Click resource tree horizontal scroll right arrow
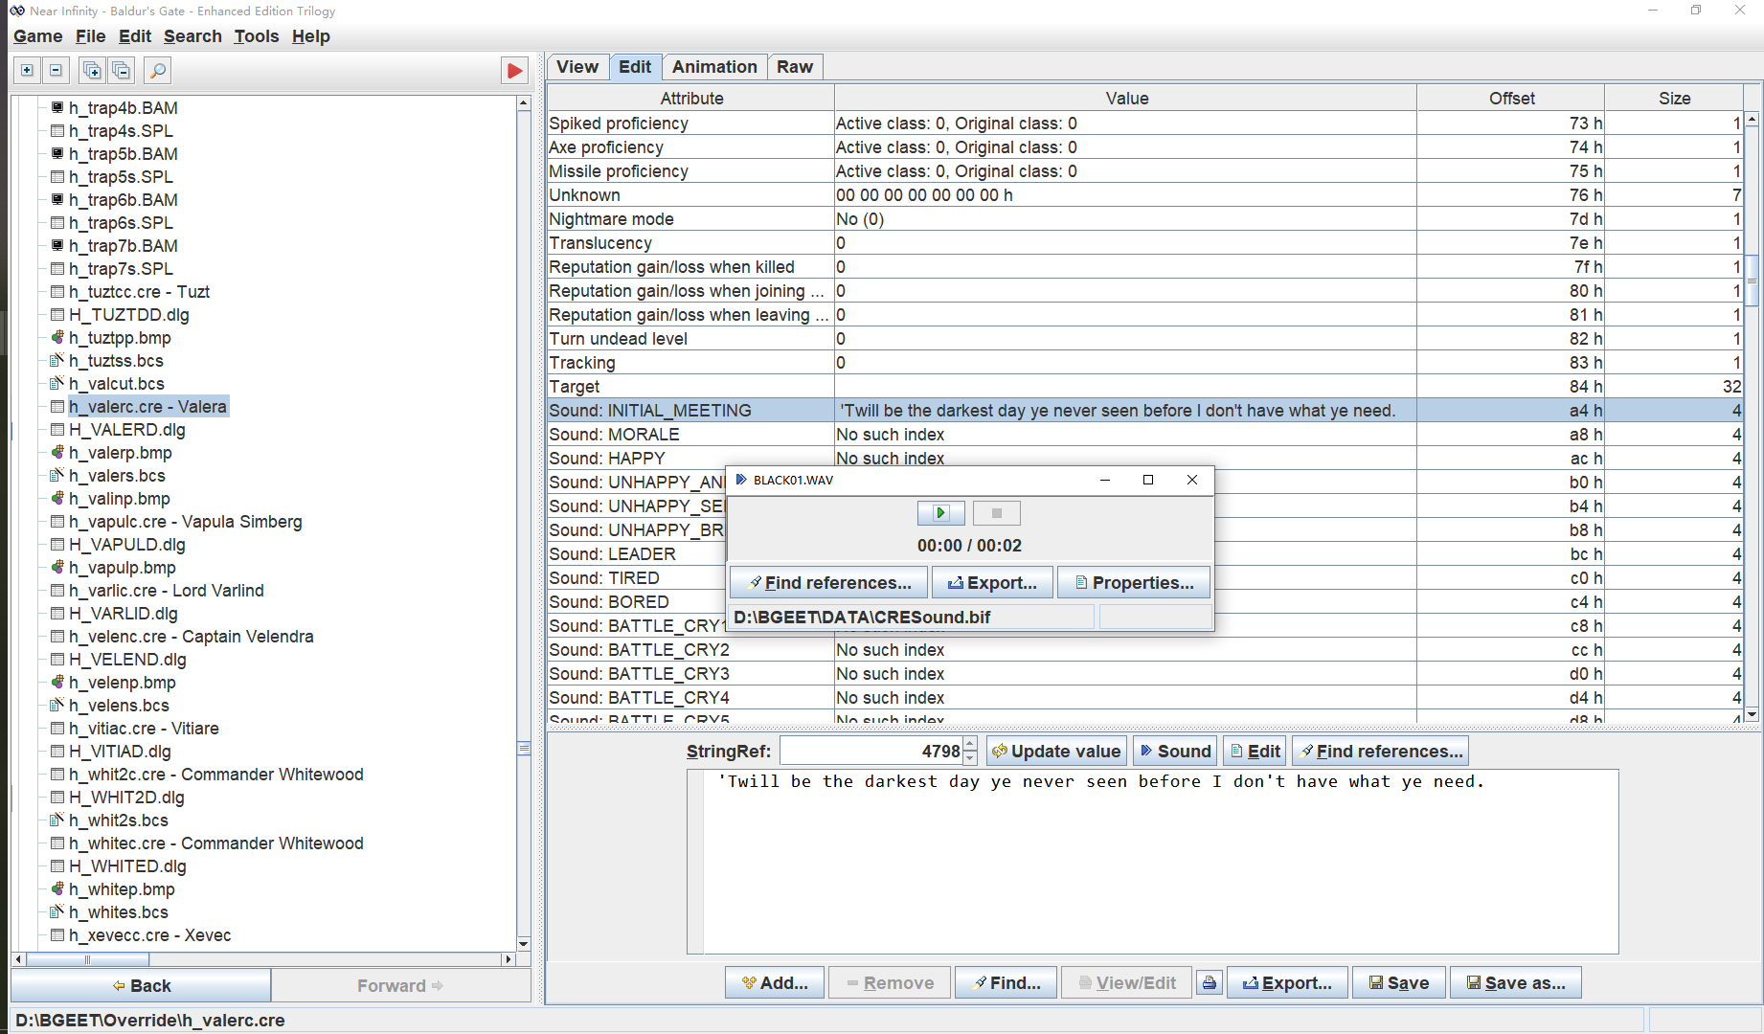This screenshot has height=1034, width=1764. coord(509,959)
